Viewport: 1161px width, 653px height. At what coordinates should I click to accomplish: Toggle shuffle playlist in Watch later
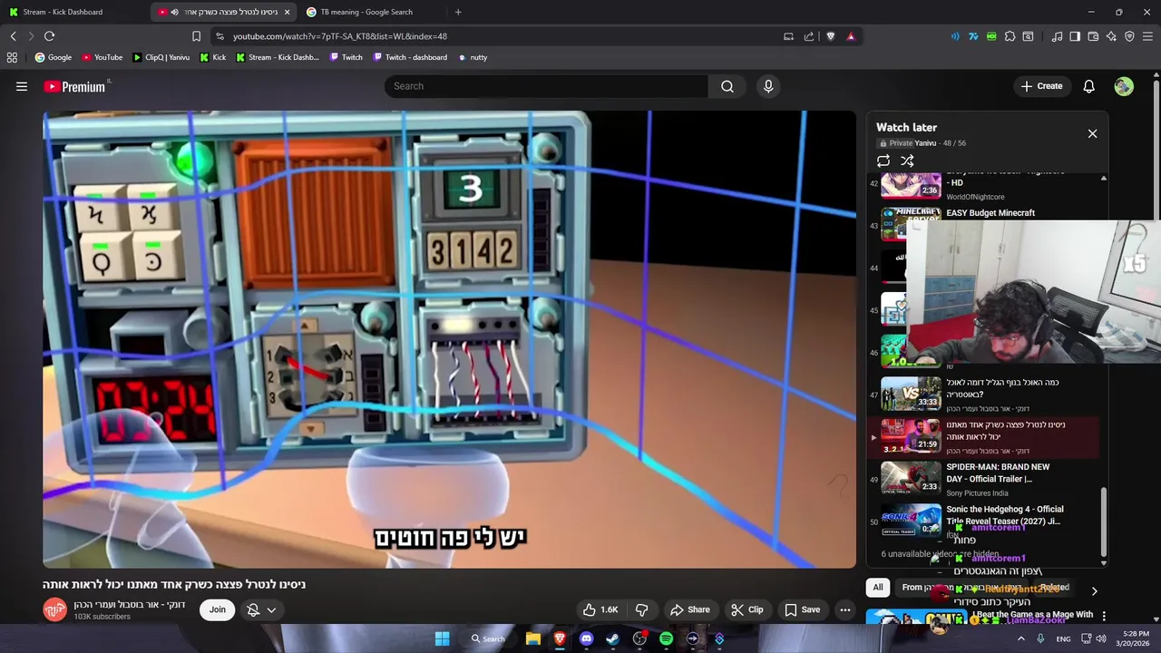tap(907, 161)
